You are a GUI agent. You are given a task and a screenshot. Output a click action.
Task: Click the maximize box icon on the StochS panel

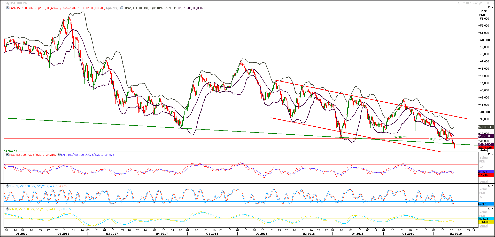click(x=489, y=185)
